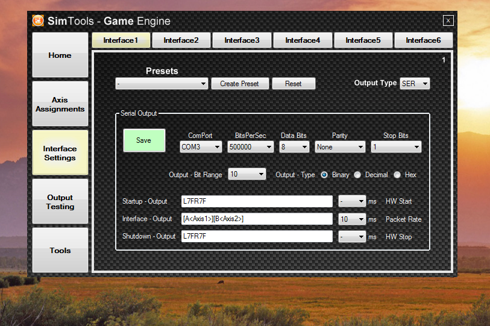Click the Interface - Output text field

(257, 219)
